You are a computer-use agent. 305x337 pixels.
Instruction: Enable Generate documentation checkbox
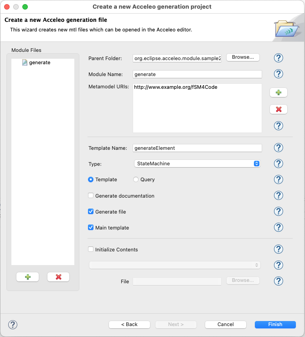[x=91, y=195]
